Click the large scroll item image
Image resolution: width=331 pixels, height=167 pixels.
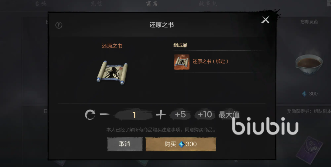tap(112, 71)
